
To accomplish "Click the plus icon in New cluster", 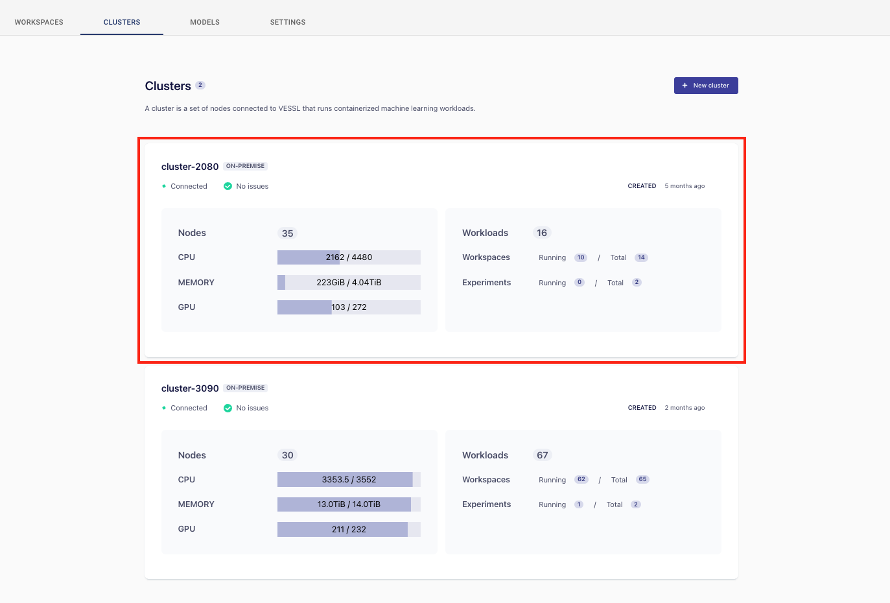I will [x=685, y=86].
